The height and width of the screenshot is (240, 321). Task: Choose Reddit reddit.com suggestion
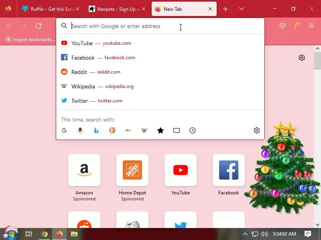pos(160,72)
